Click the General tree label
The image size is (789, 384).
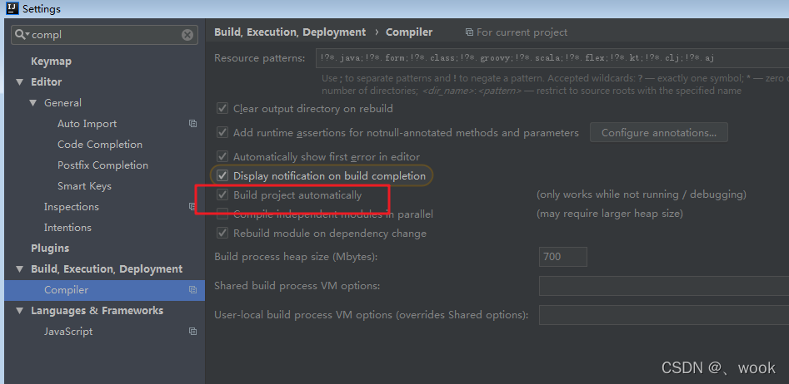click(62, 103)
